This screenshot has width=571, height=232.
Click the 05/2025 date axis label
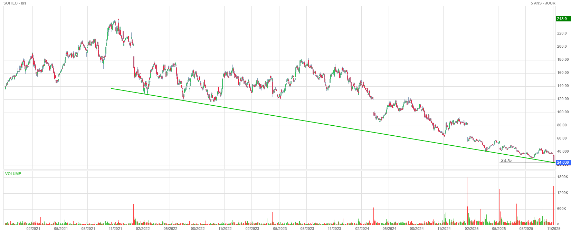click(499, 229)
